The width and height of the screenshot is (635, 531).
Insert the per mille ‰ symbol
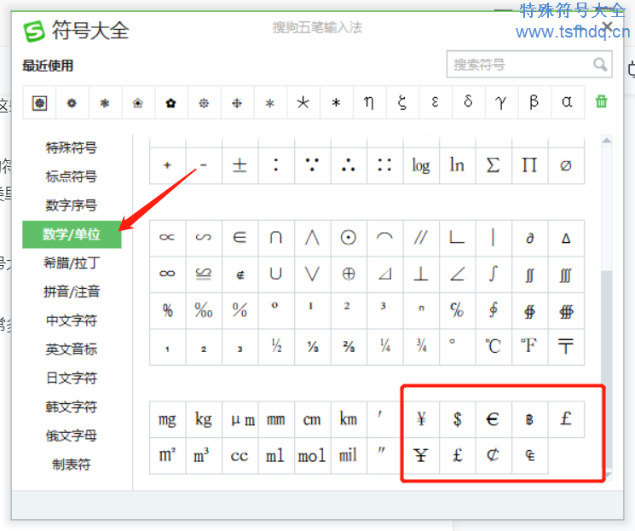point(204,310)
